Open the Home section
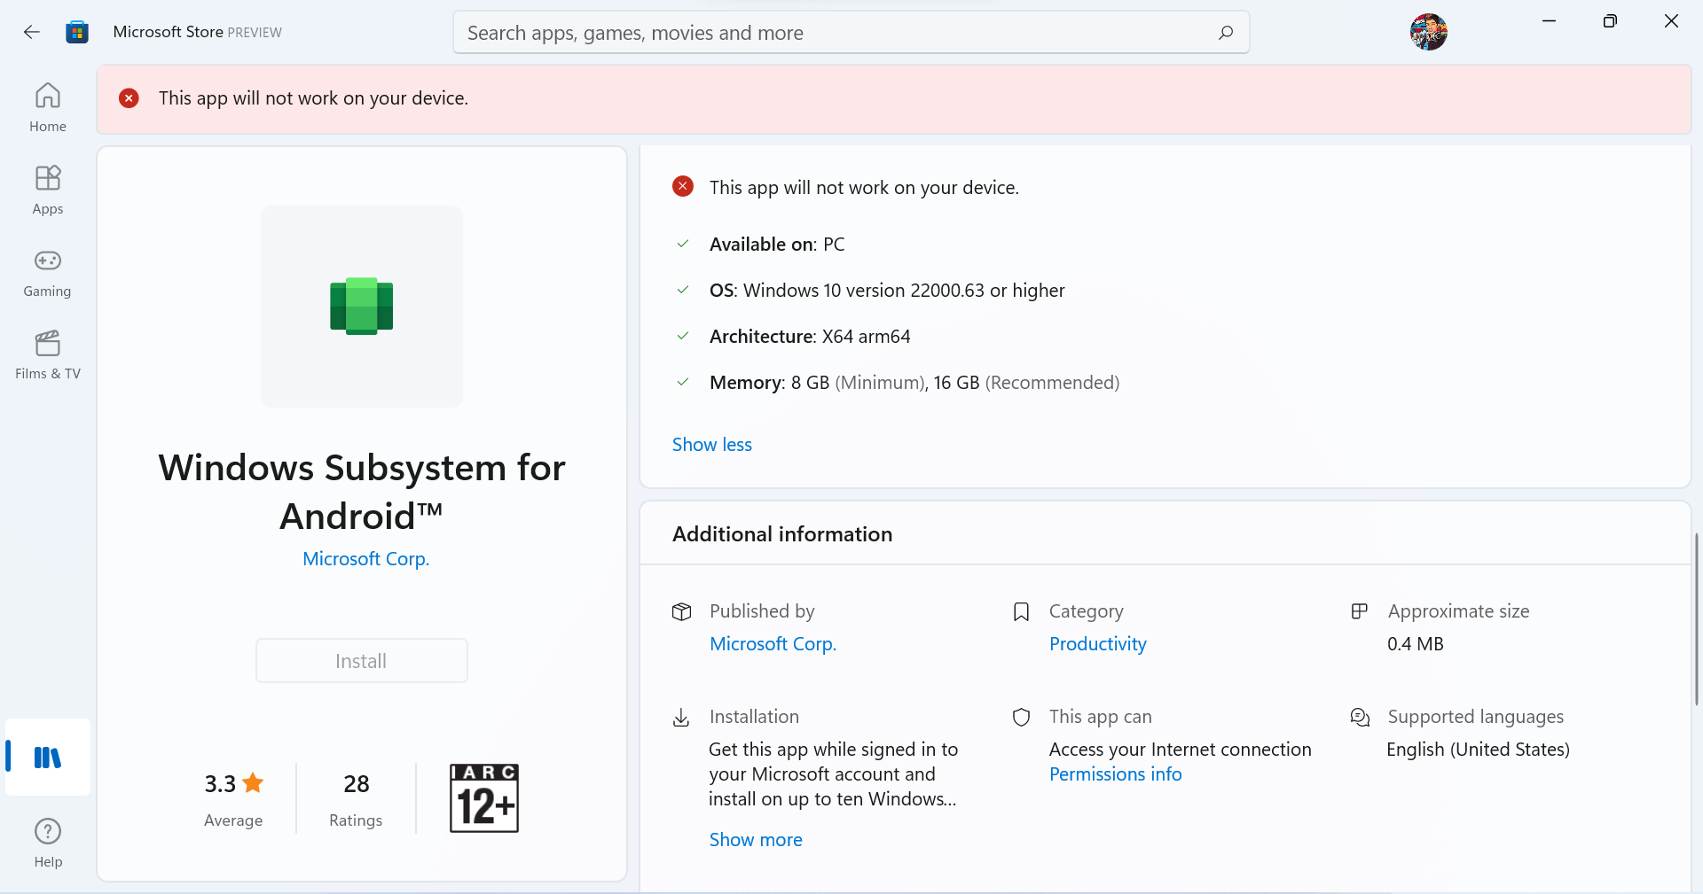The width and height of the screenshot is (1703, 894). 48,107
